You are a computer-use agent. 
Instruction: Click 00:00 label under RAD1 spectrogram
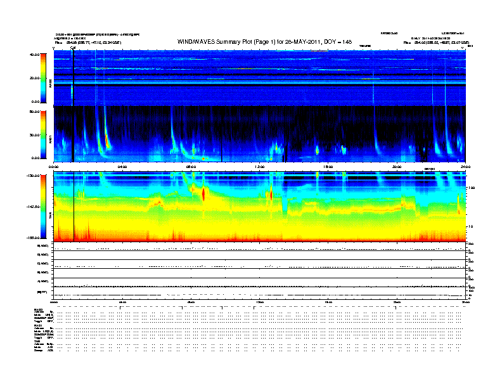pos(53,167)
